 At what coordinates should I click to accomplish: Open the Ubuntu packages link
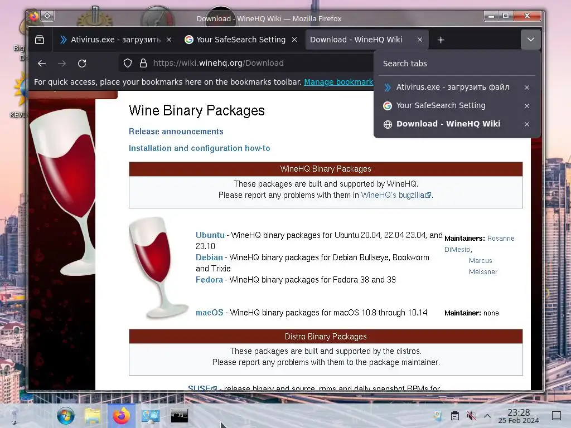[x=210, y=235]
